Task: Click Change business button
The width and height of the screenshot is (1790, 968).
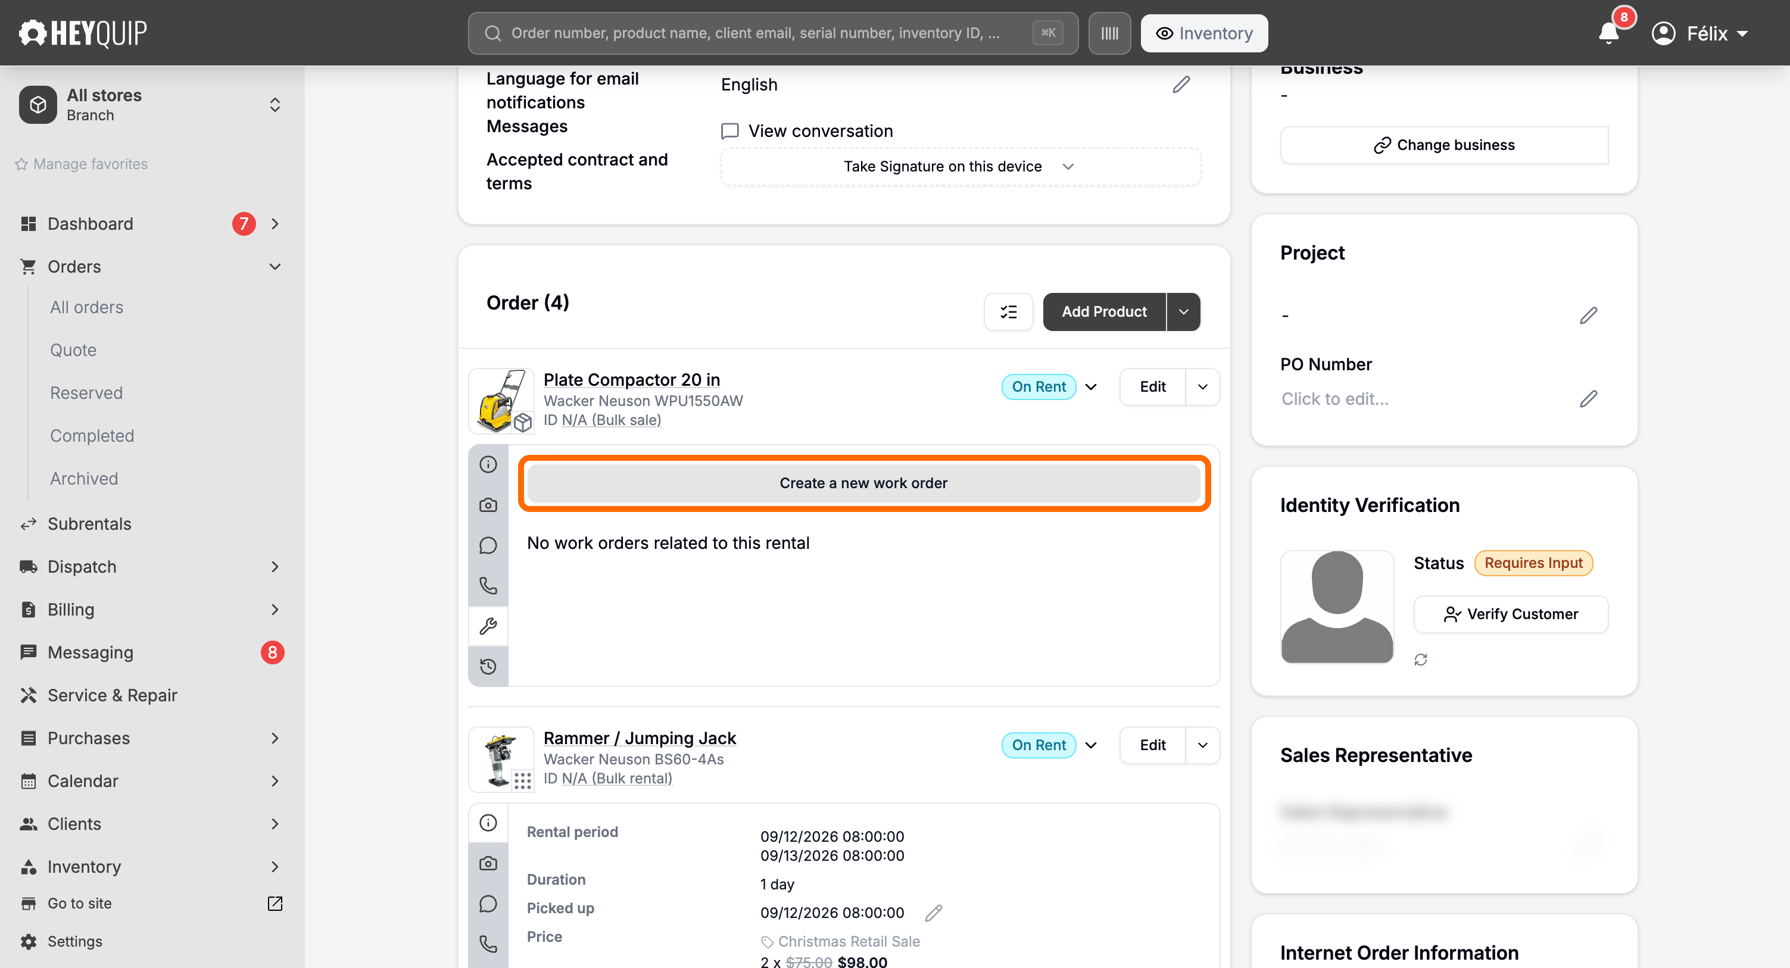Action: click(x=1444, y=145)
